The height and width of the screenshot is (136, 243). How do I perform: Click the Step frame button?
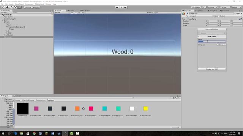point(126,8)
